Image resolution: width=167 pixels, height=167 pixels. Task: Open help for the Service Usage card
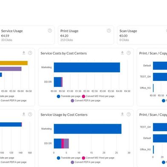[50, 31]
